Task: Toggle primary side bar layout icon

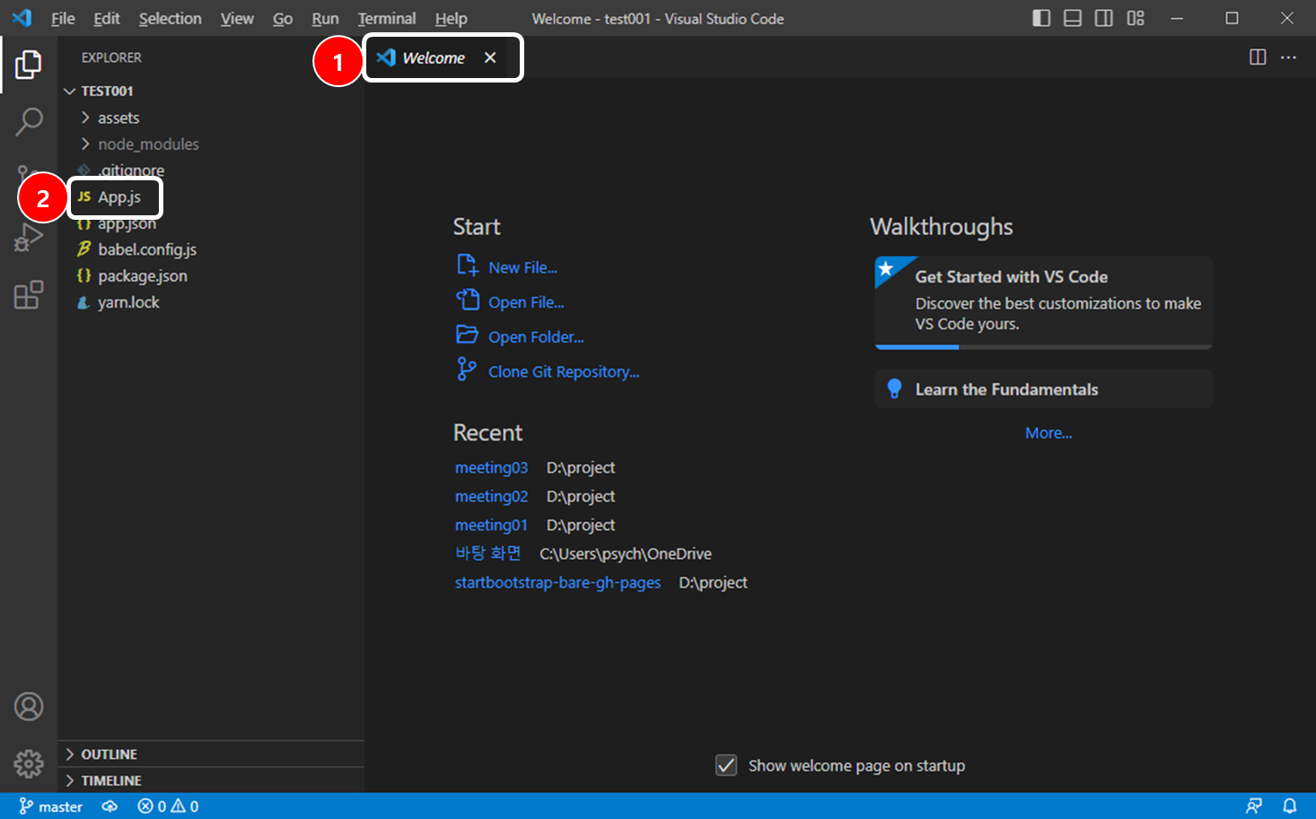Action: 1041,18
